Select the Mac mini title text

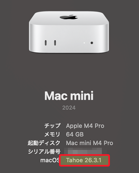(x=69, y=96)
